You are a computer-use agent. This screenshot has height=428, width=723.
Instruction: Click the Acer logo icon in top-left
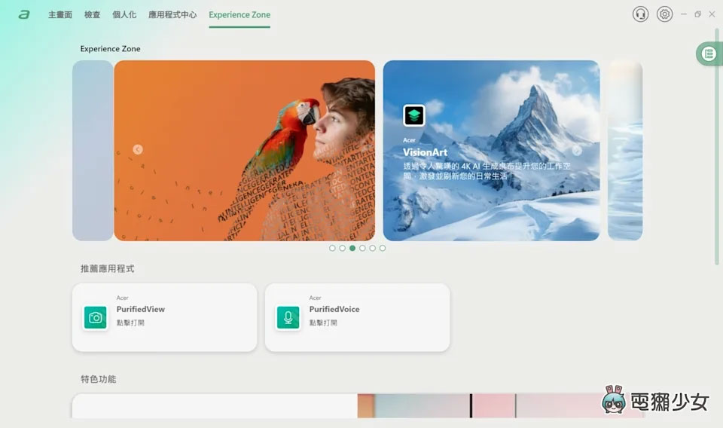[24, 14]
